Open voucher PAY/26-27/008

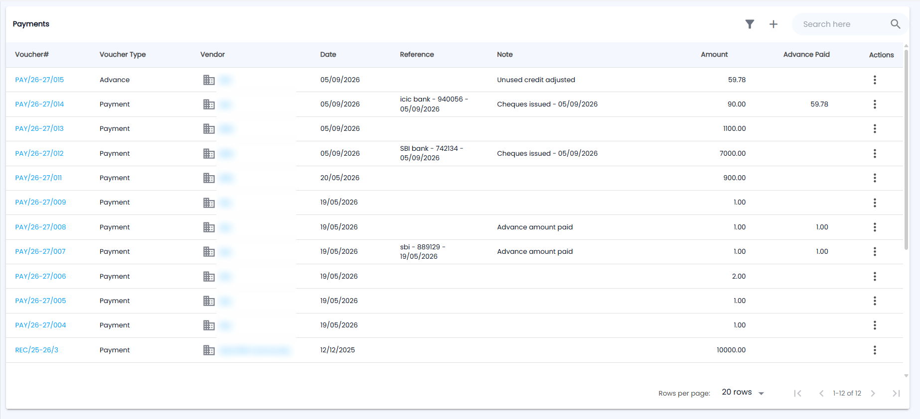pos(40,227)
